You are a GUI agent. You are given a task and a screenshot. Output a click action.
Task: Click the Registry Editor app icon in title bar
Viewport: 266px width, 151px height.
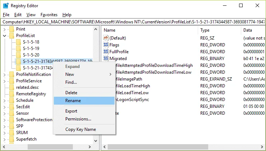point(6,6)
